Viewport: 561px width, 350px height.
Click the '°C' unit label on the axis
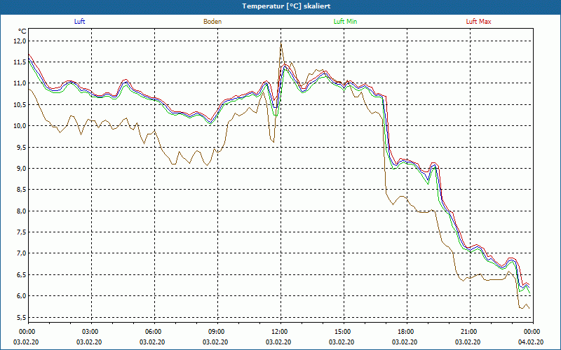tap(22, 31)
